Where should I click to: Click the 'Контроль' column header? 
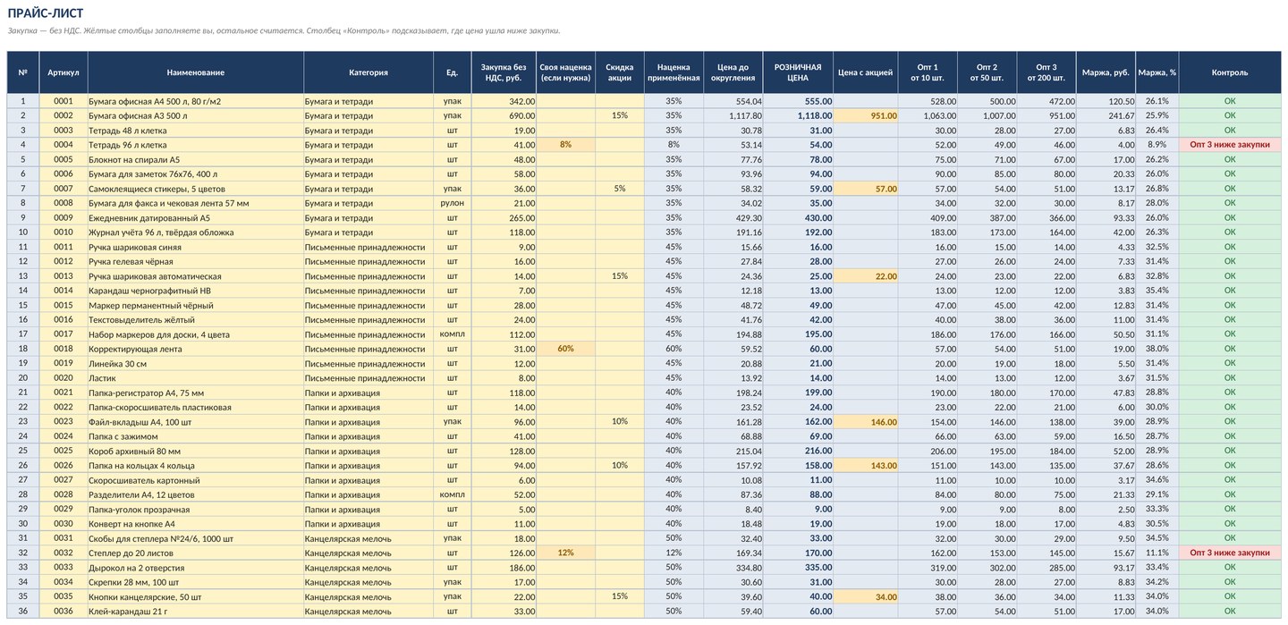[1230, 72]
